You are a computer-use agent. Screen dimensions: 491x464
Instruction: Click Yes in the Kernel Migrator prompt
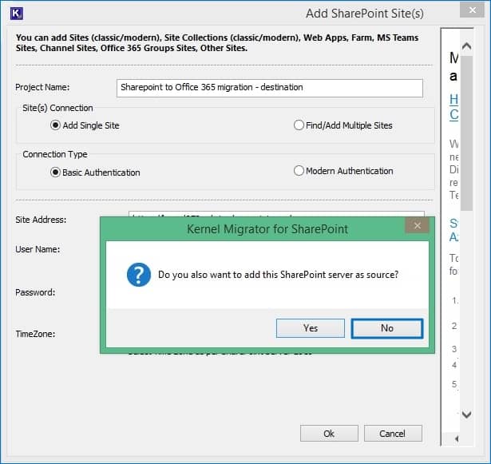pos(311,328)
